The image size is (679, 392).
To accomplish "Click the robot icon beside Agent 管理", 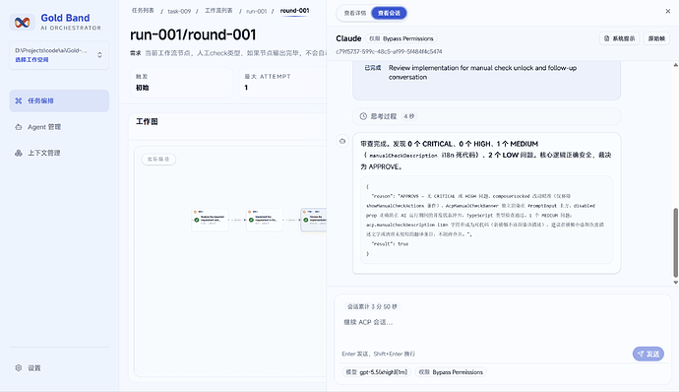I will click(19, 127).
